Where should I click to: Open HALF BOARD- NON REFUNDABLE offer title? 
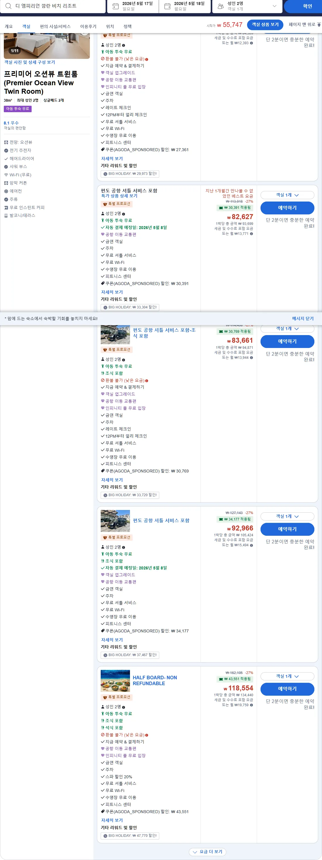(155, 680)
